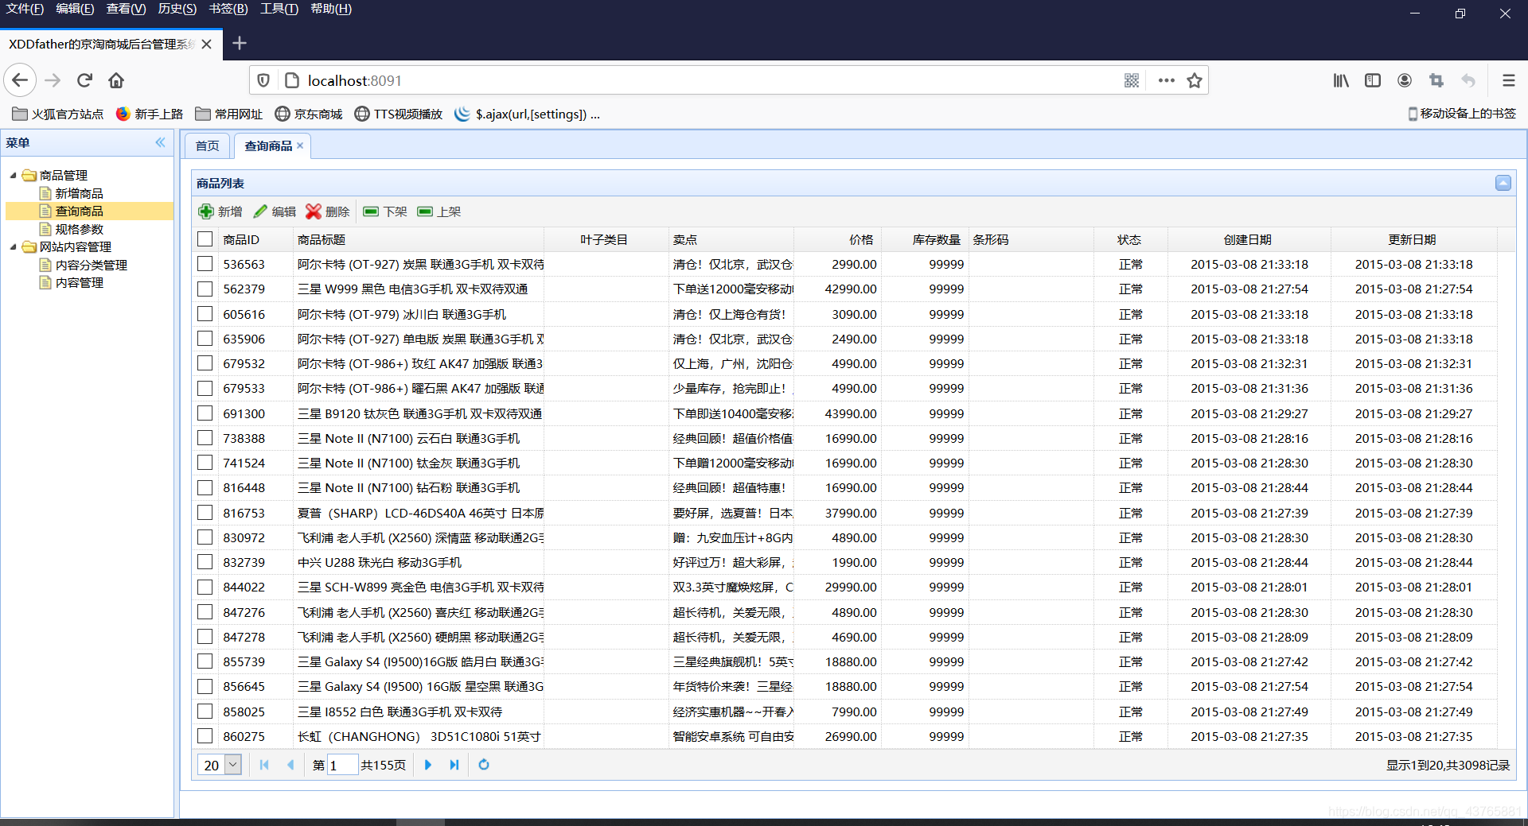
Task: Show tracking protection shield info
Action: pos(264,80)
